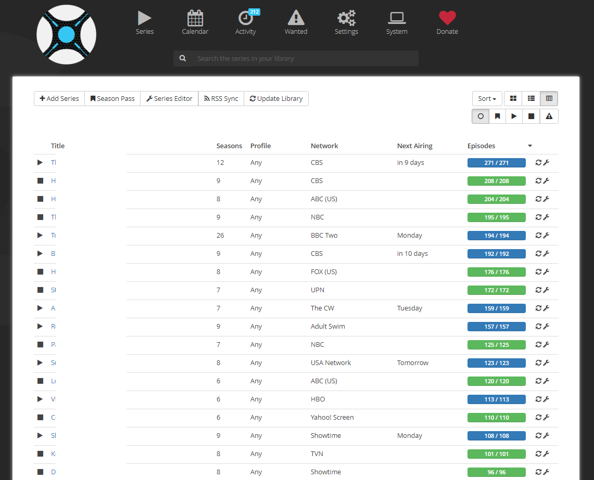
Task: Click the Yahoo! Screen network cell
Action: click(x=332, y=417)
